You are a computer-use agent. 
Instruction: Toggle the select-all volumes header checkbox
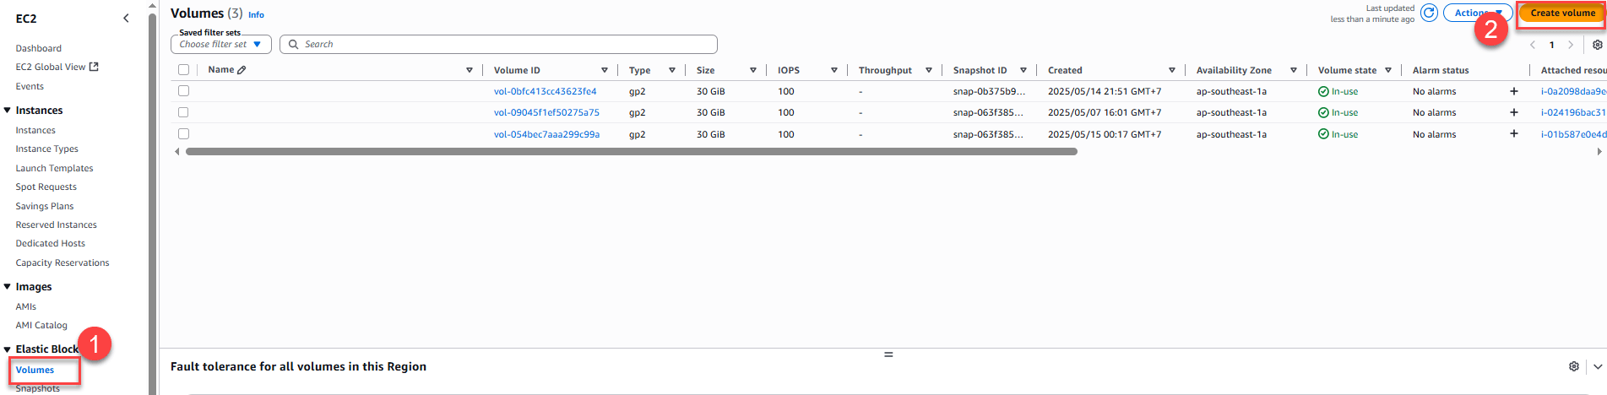coord(183,70)
